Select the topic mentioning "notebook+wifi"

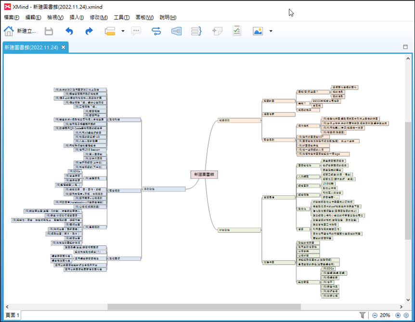[80, 202]
